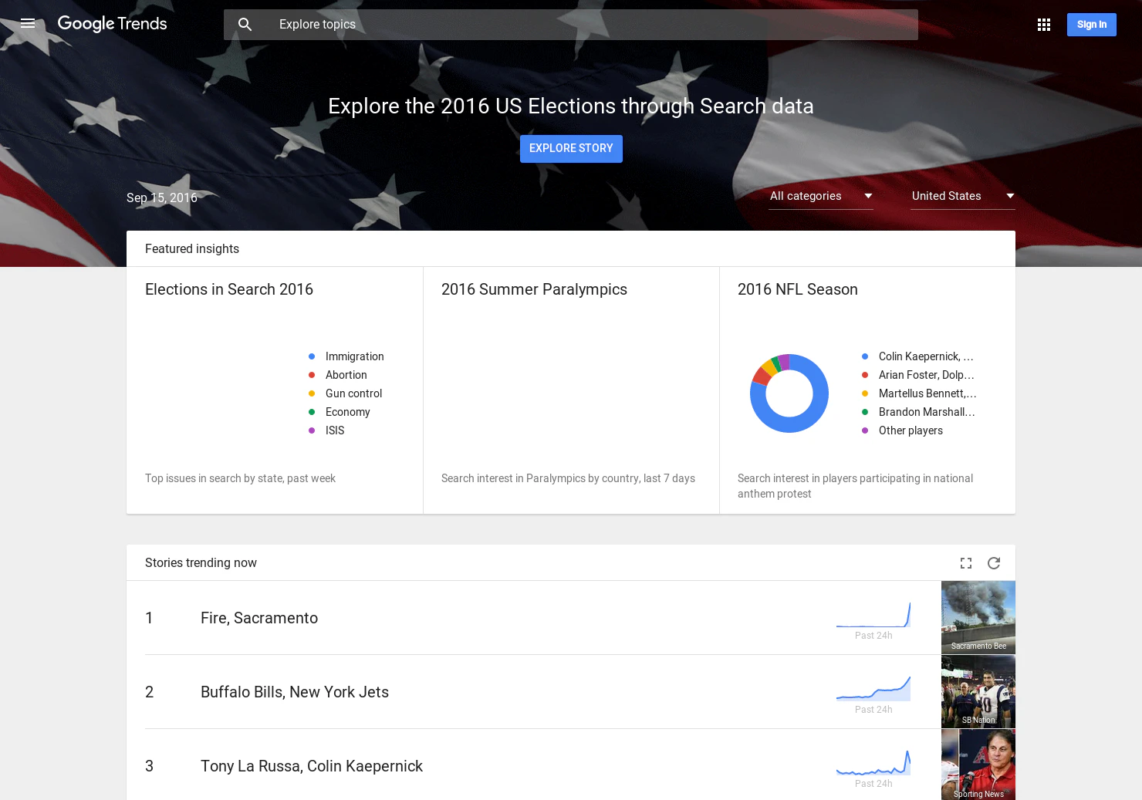Click the Google Trends logo
Screen dimensions: 1142x800
point(113,24)
